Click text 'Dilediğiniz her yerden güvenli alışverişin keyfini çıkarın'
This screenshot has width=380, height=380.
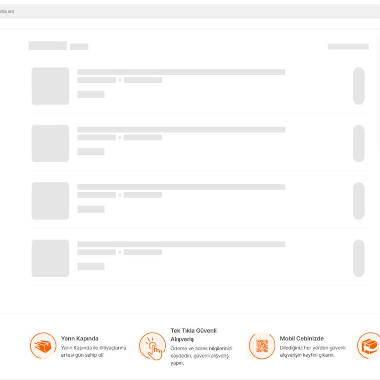(313, 351)
